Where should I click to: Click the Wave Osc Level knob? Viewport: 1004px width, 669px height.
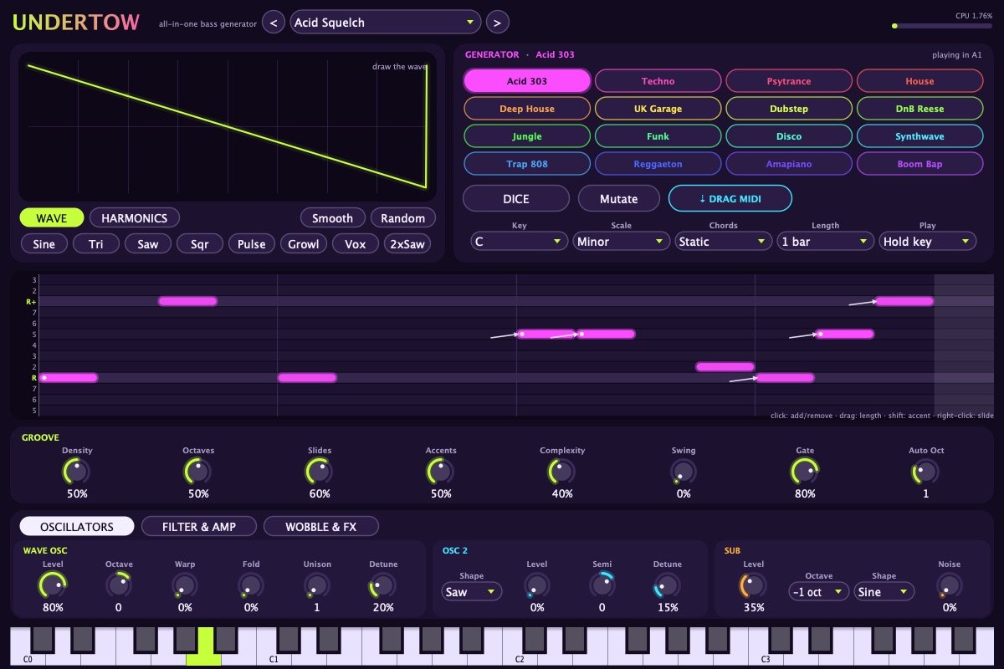point(53,585)
